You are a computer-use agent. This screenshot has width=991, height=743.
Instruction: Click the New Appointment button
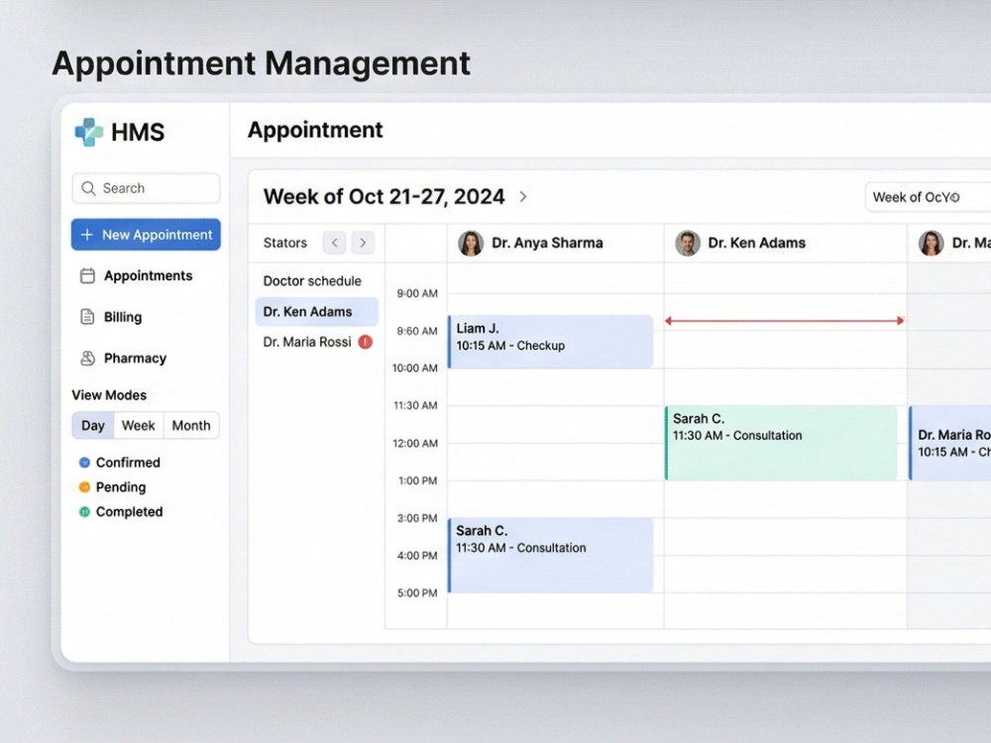(x=146, y=235)
